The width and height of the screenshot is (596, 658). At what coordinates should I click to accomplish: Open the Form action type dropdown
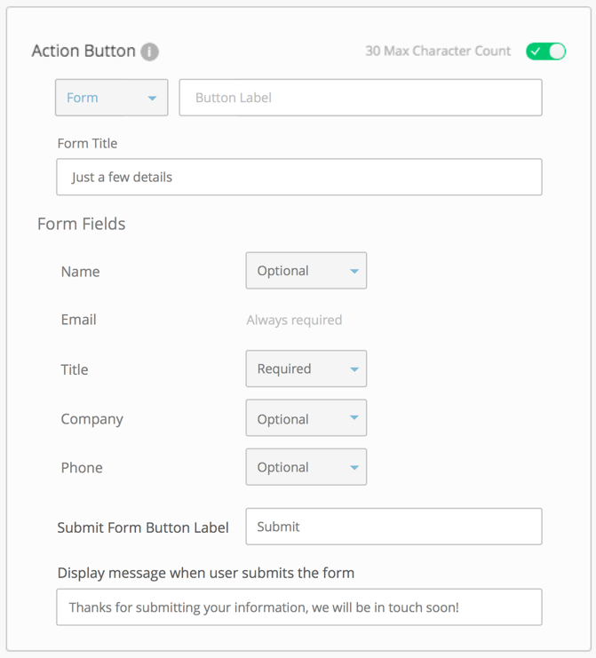[112, 98]
